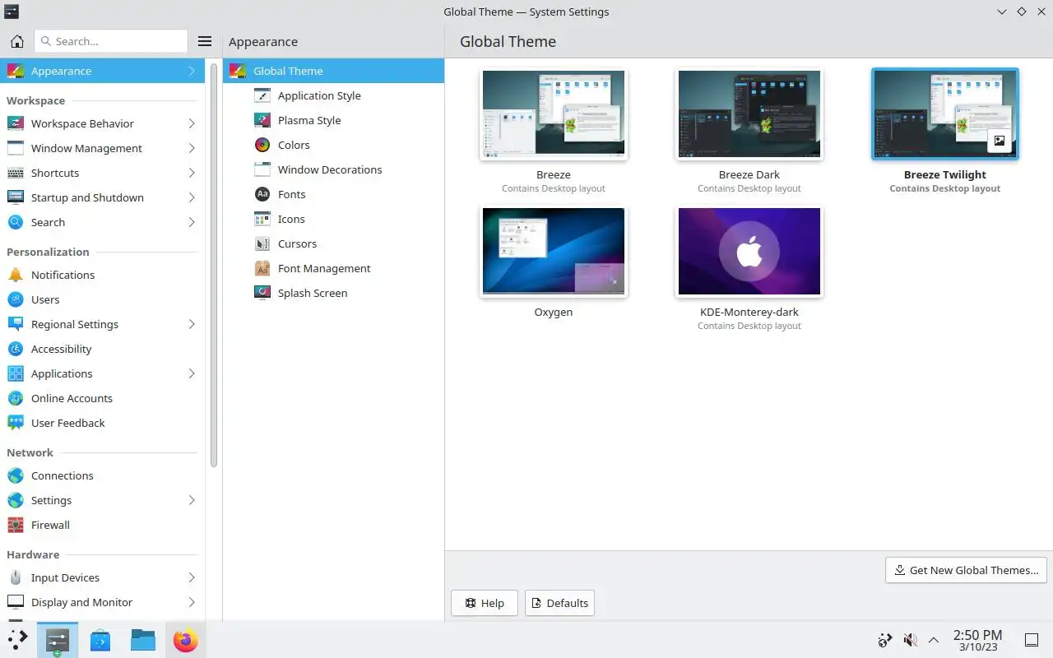
Task: Click the Users icon in sidebar
Action: click(x=16, y=299)
